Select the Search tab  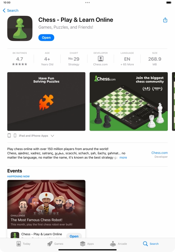[151, 244]
